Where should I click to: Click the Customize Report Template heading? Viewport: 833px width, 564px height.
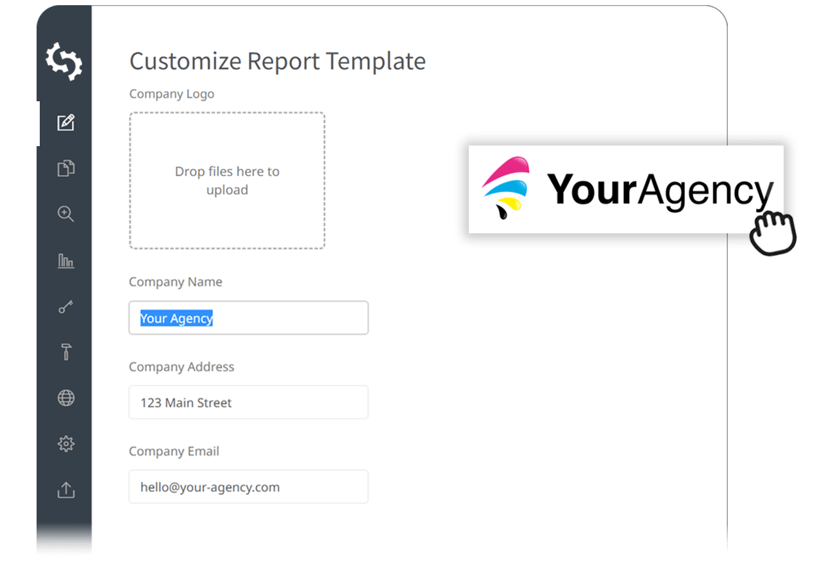277,61
